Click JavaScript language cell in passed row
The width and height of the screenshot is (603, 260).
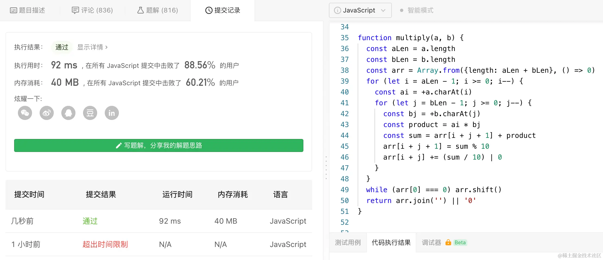[288, 221]
